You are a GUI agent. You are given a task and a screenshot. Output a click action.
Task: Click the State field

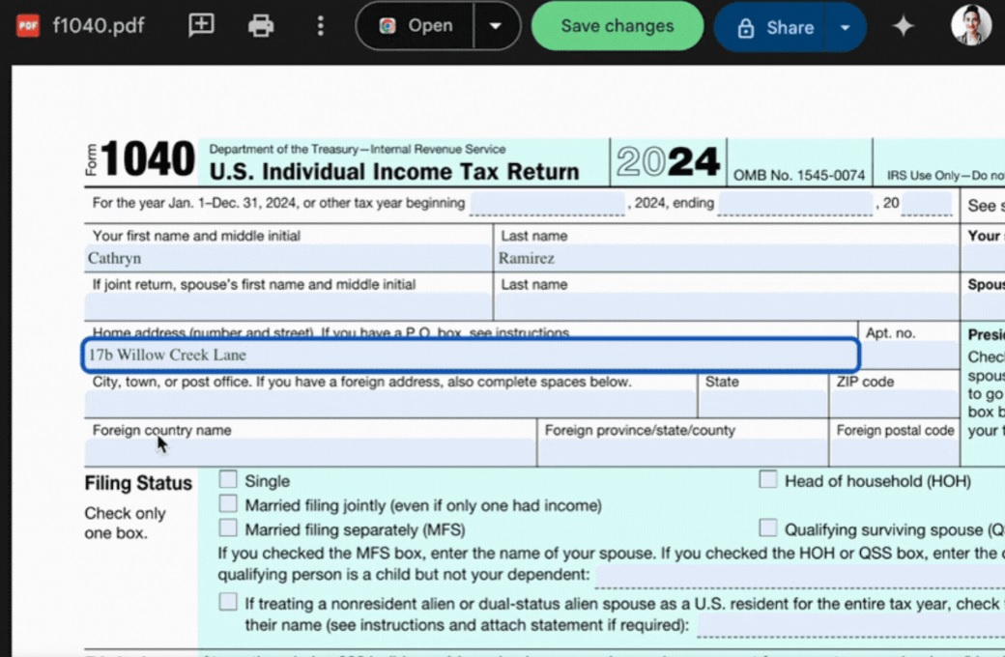tap(762, 404)
